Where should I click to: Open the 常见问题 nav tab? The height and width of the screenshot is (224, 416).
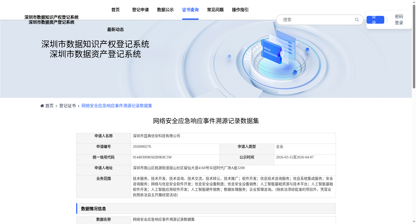coord(215,10)
